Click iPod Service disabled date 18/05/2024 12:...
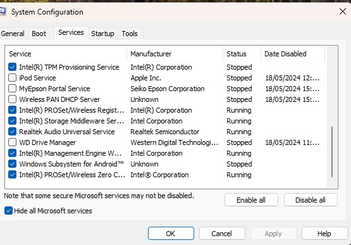Image resolution: width=351 pixels, height=245 pixels. click(292, 78)
